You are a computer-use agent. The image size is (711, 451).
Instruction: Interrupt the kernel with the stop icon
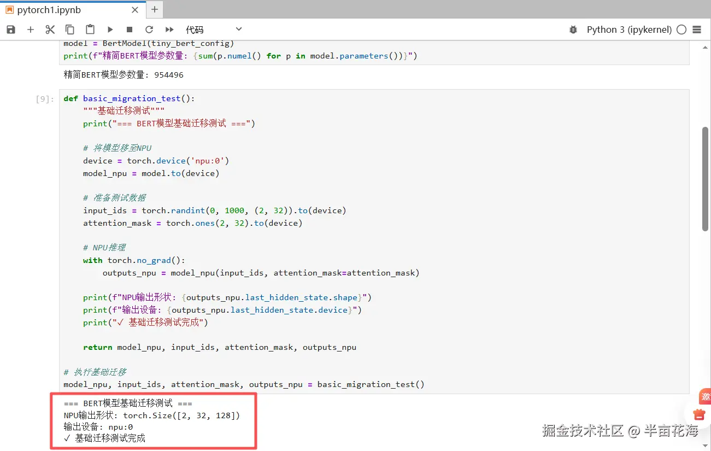point(130,30)
